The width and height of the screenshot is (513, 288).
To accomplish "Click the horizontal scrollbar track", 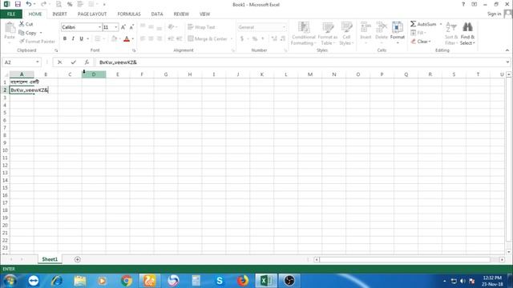I will point(405,259).
